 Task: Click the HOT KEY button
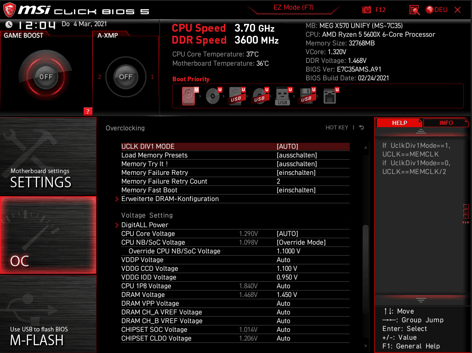336,128
